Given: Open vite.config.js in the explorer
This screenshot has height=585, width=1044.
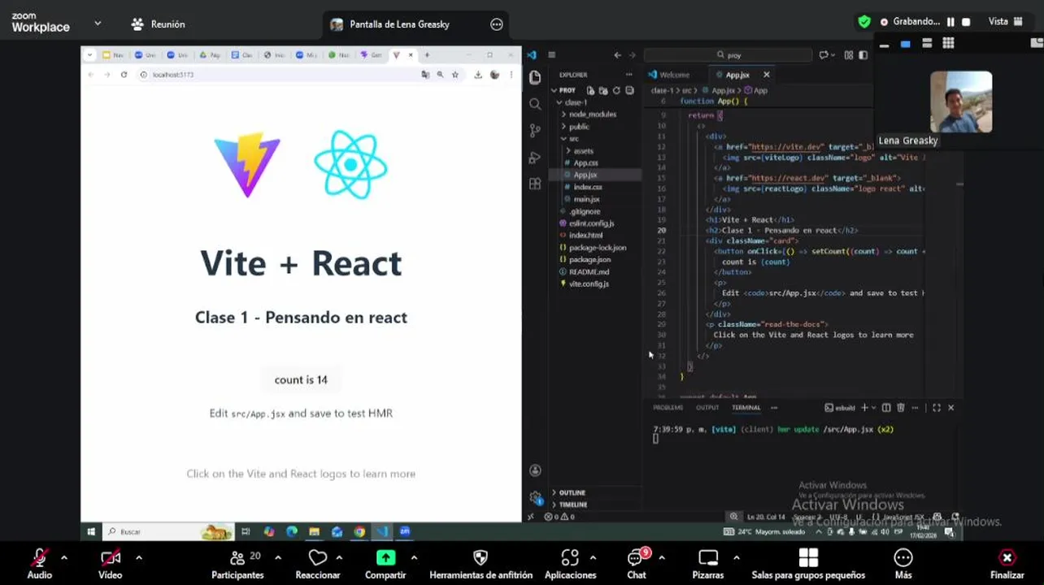Looking at the screenshot, I should pos(589,284).
